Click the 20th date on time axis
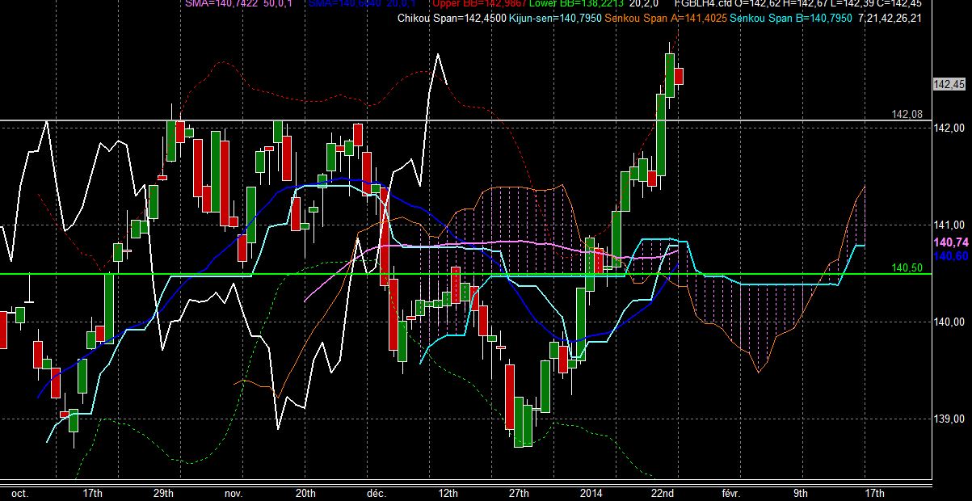 (305, 493)
